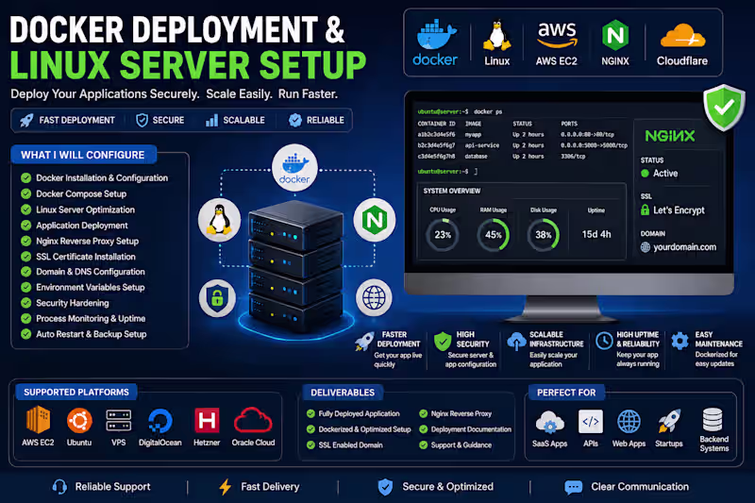Click the green check beside SSL Enabled Domain
The image size is (755, 503).
point(311,444)
